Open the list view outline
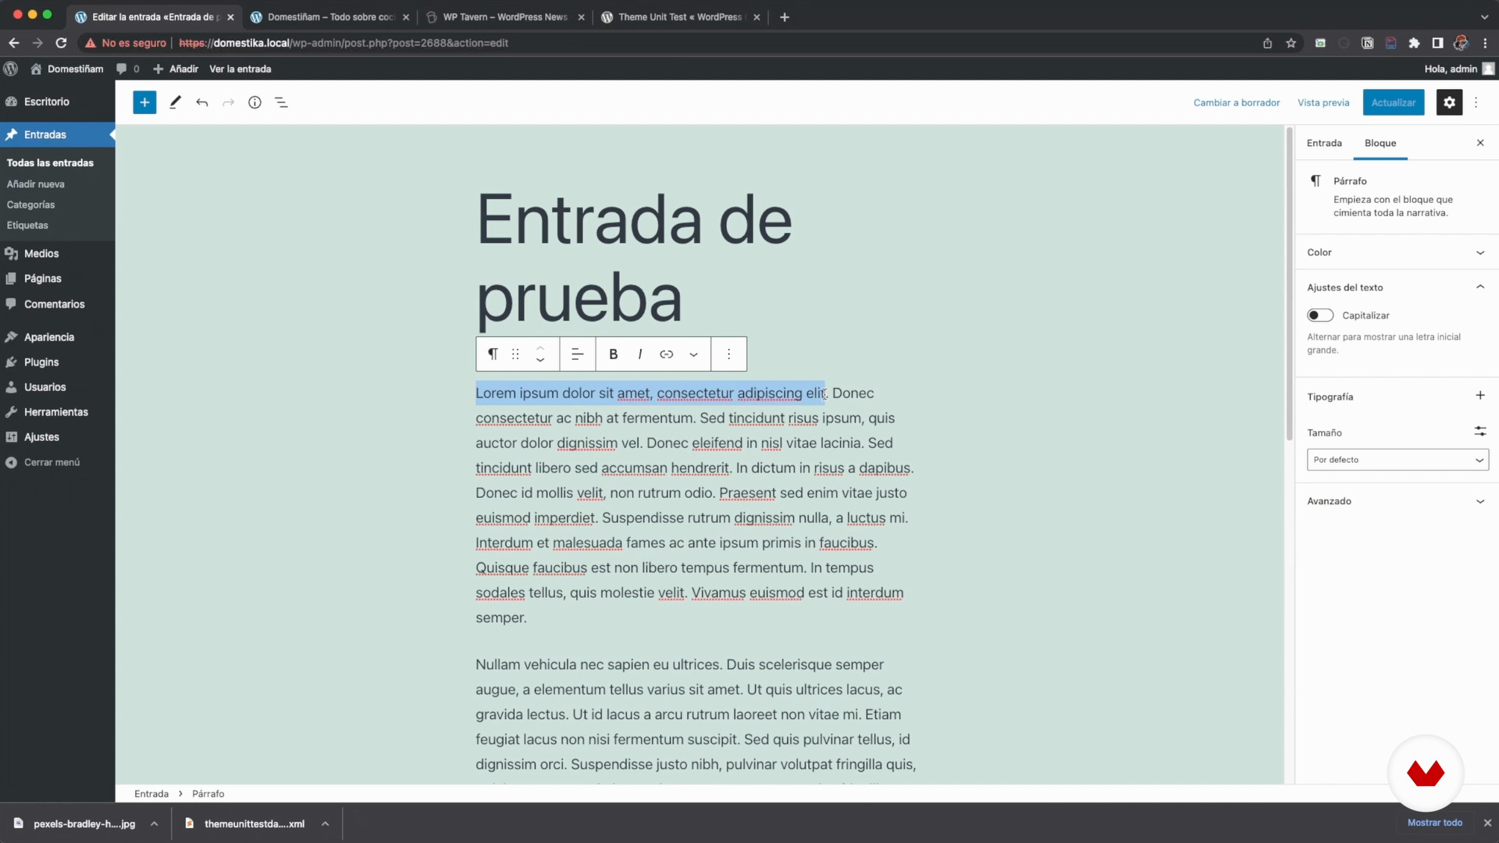 [x=281, y=102]
